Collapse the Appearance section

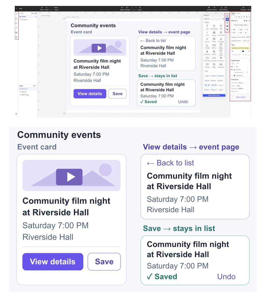click(x=249, y=60)
